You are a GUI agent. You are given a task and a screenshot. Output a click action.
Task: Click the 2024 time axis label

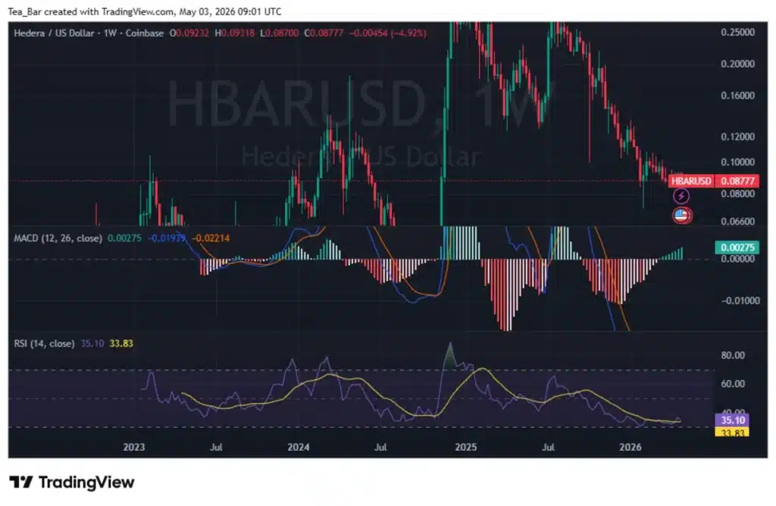point(299,447)
